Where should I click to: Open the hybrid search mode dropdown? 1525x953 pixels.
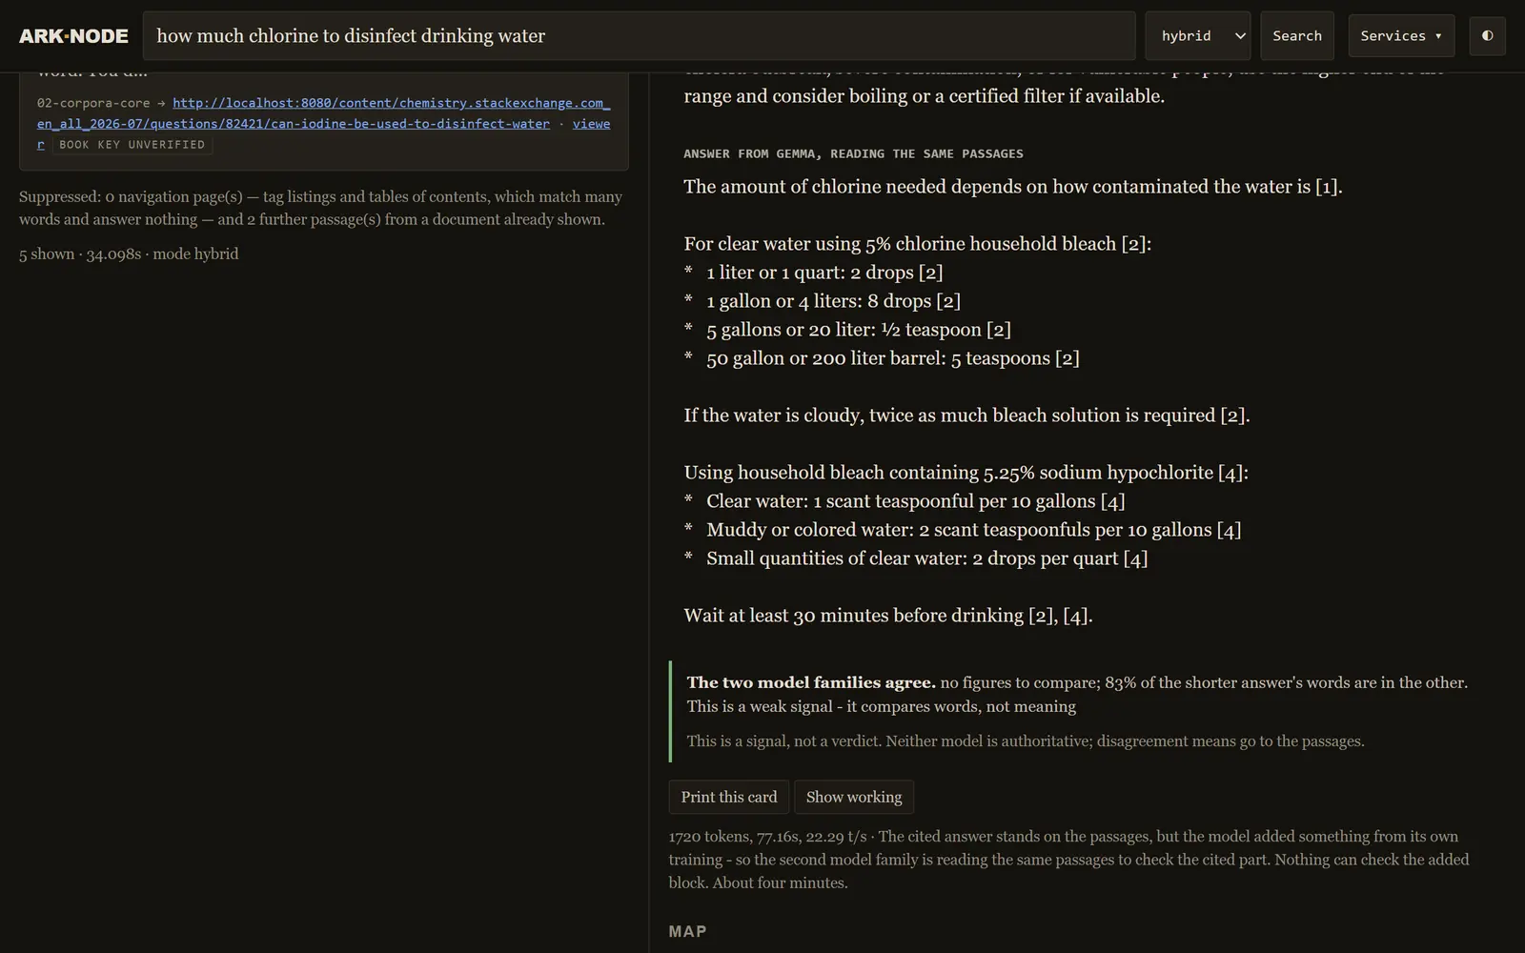coord(1198,35)
